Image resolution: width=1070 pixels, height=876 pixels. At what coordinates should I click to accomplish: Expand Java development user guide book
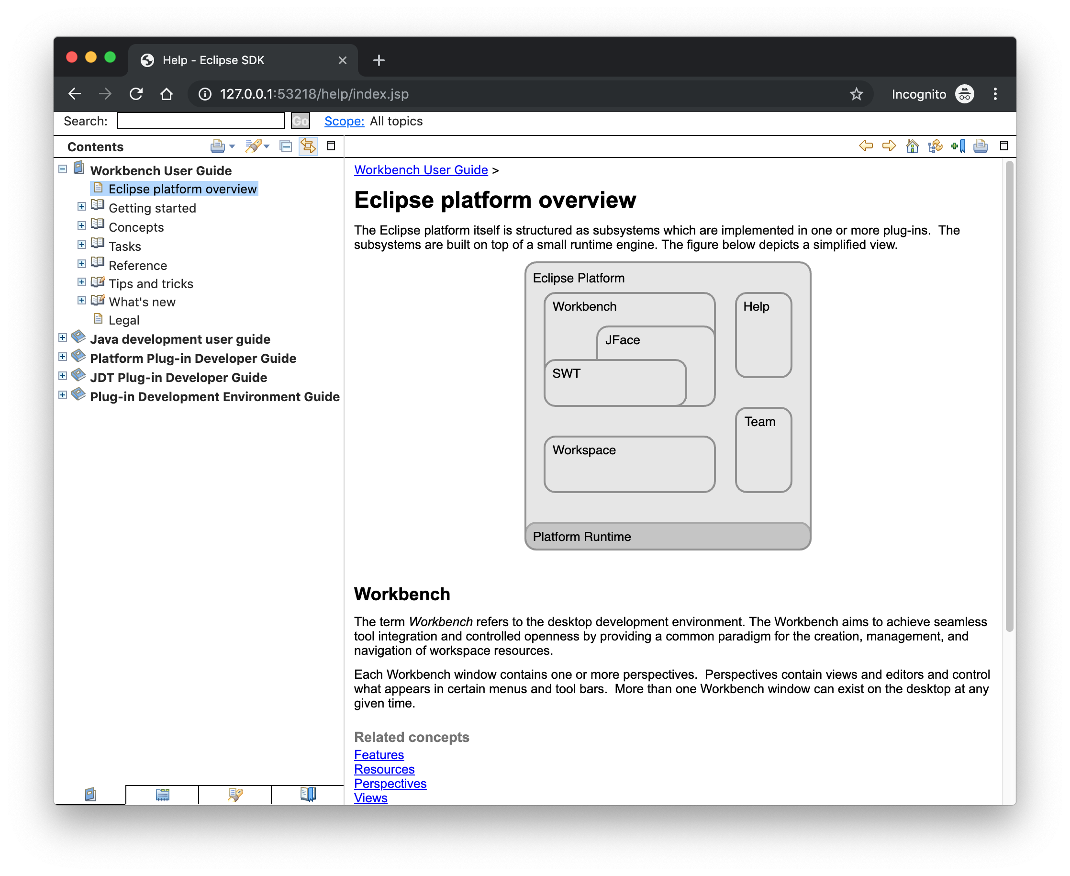[63, 338]
